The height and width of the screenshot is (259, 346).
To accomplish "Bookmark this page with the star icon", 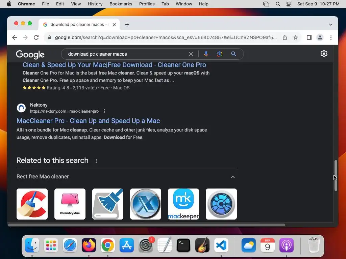I will [x=296, y=37].
